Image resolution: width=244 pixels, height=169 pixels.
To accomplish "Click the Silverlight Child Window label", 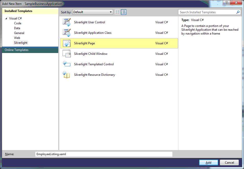I will [91, 54].
